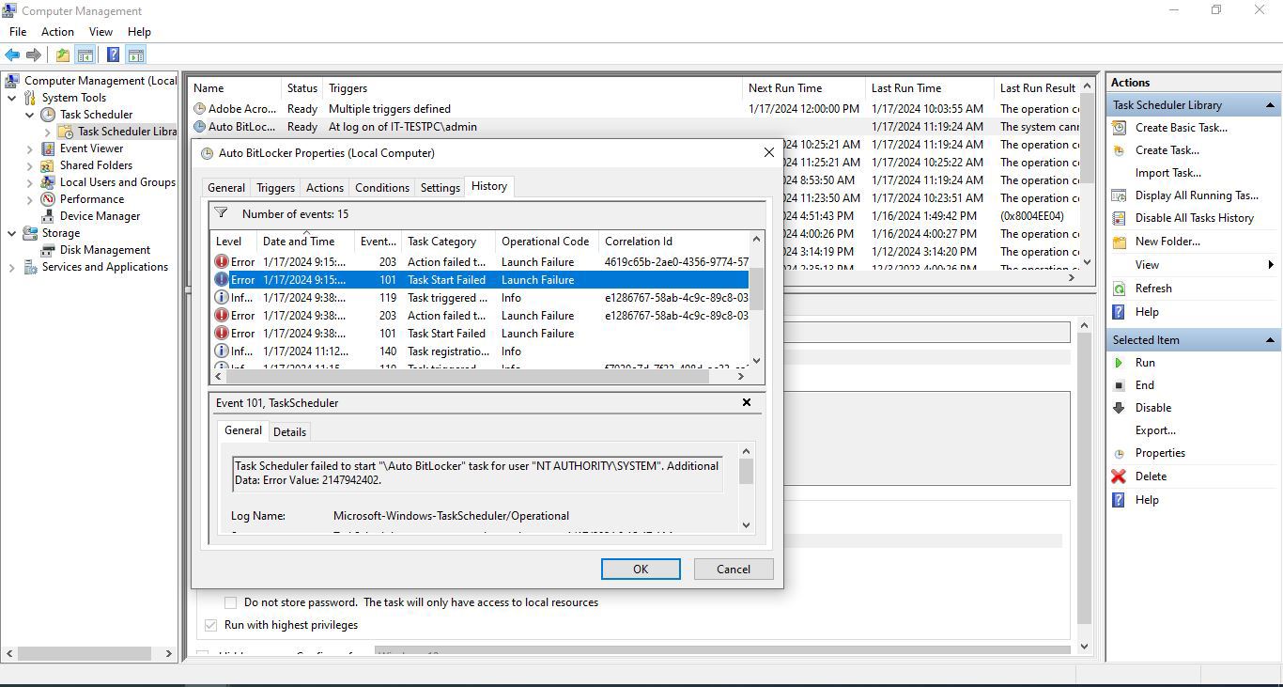The height and width of the screenshot is (687, 1283).
Task: Expand Local Users and Groups node
Action: (x=30, y=182)
